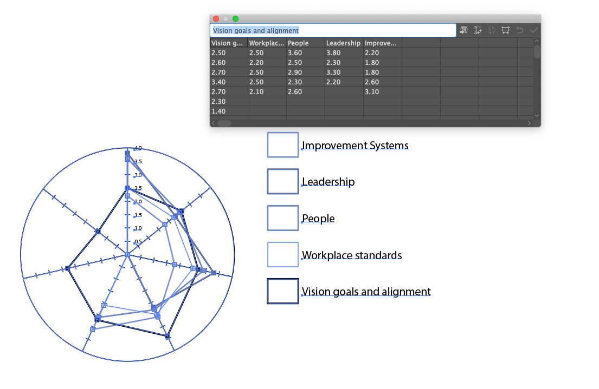Click the Transpose Row/Column icon
Screen dimensions: 599x389
pyautogui.click(x=478, y=30)
